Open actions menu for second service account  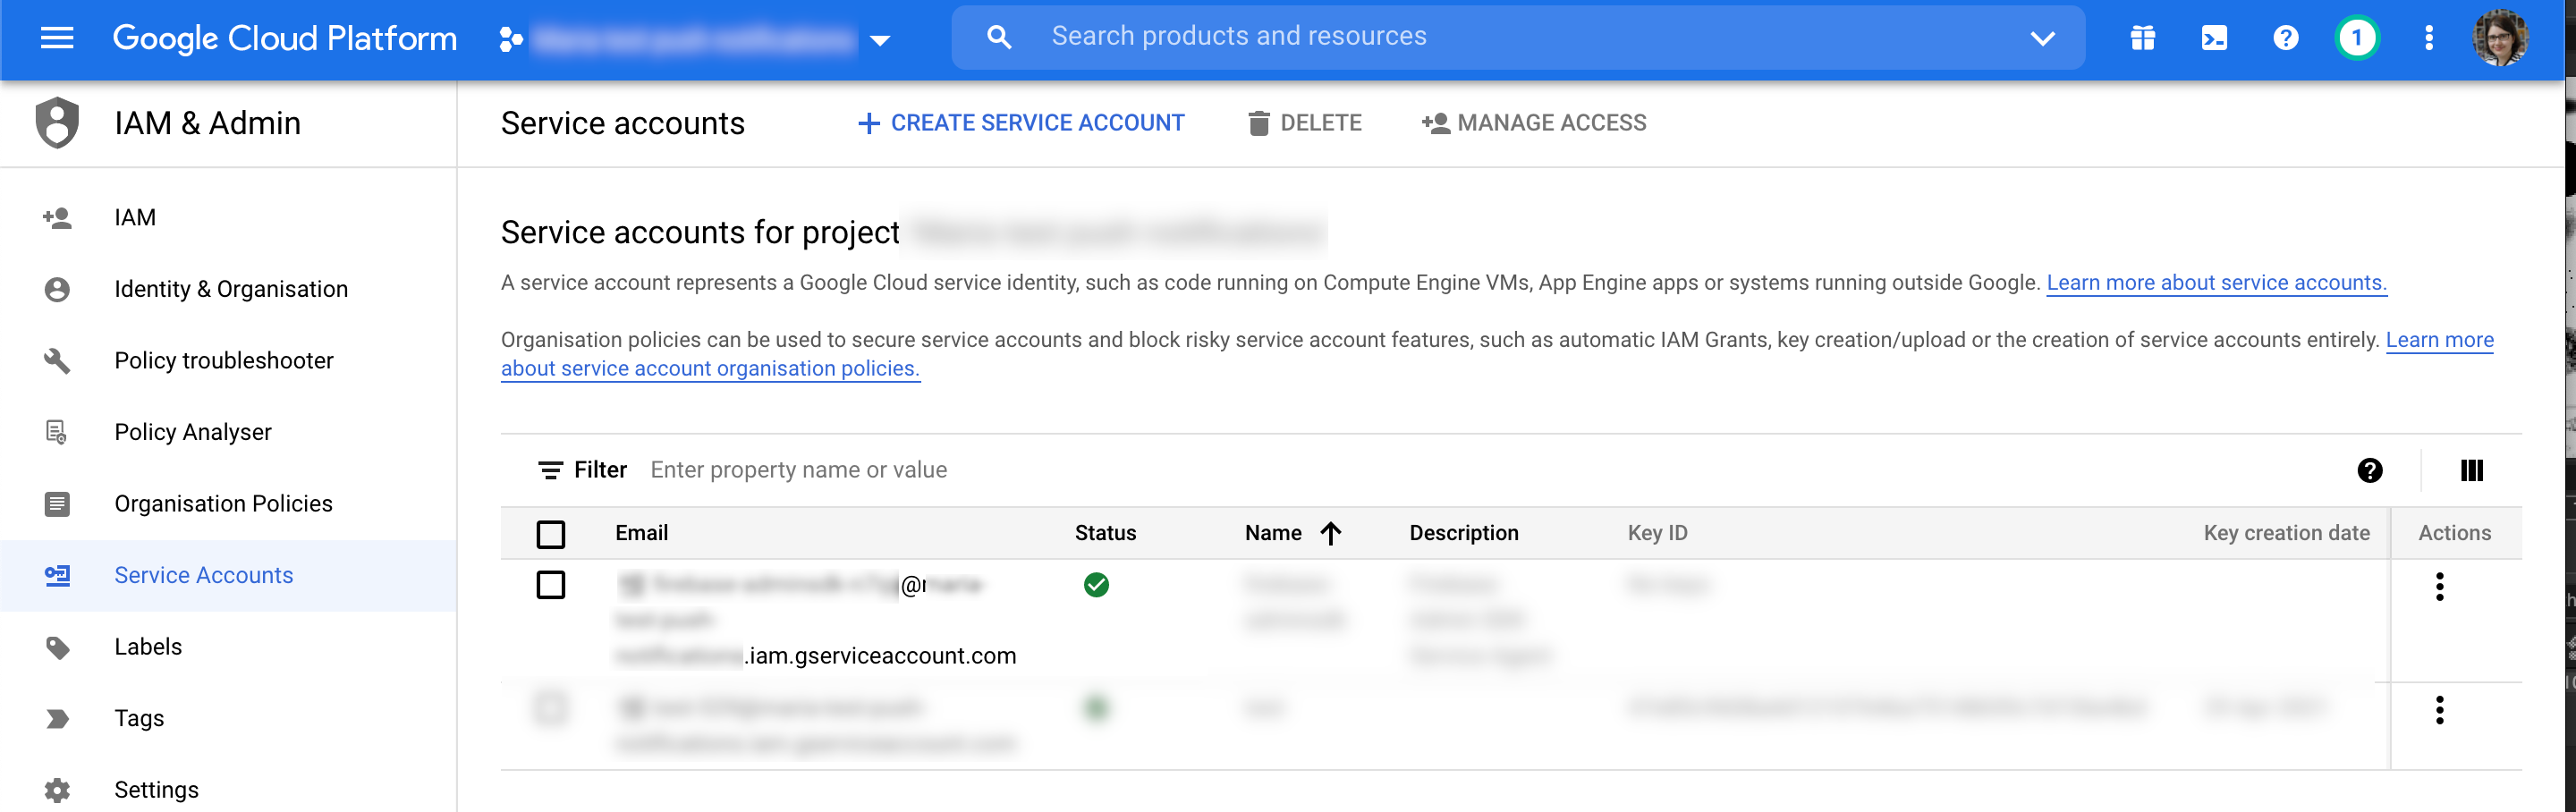[x=2439, y=710]
